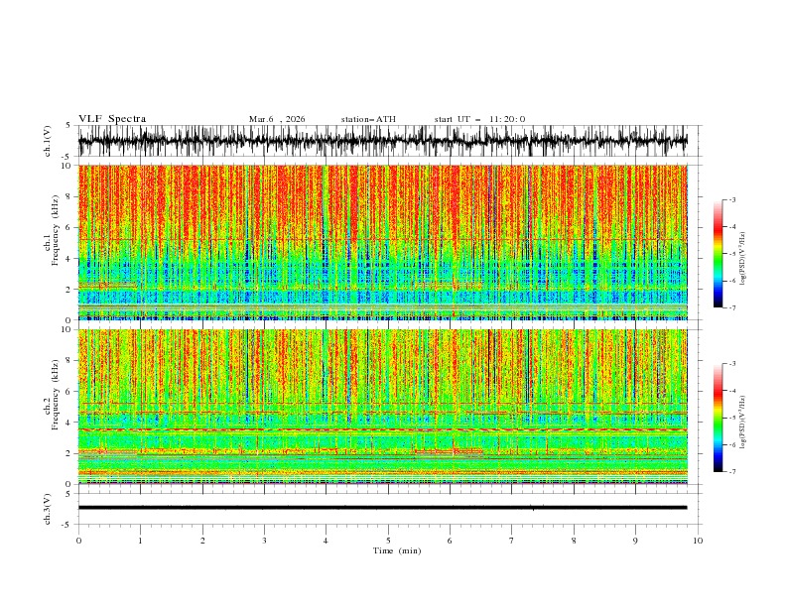Viewport: 786px width, 607px height.
Task: Click the "Time (min)" axis label
Action: tap(397, 550)
